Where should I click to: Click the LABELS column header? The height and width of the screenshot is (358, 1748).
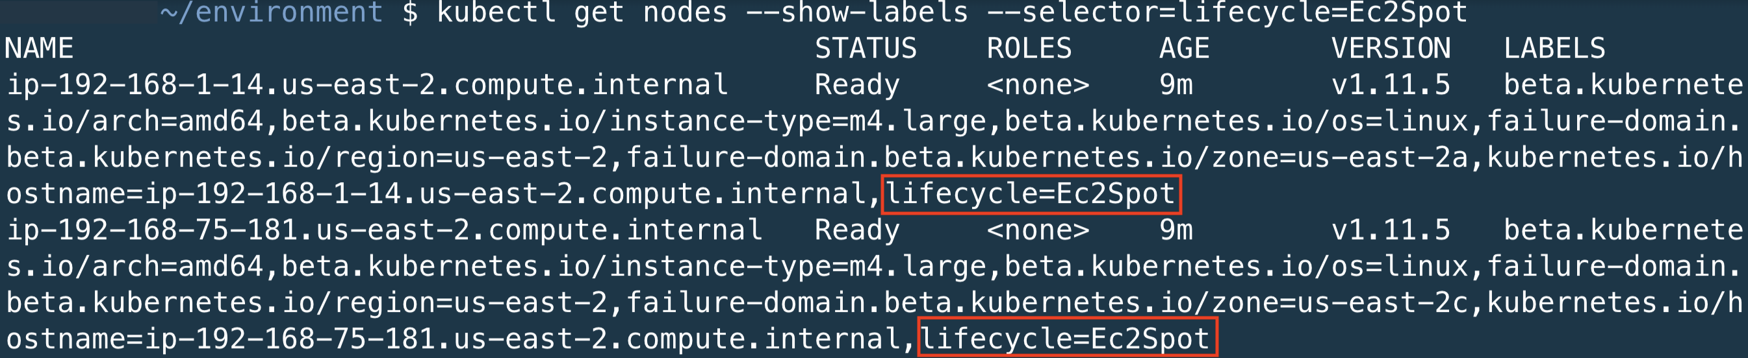1554,49
